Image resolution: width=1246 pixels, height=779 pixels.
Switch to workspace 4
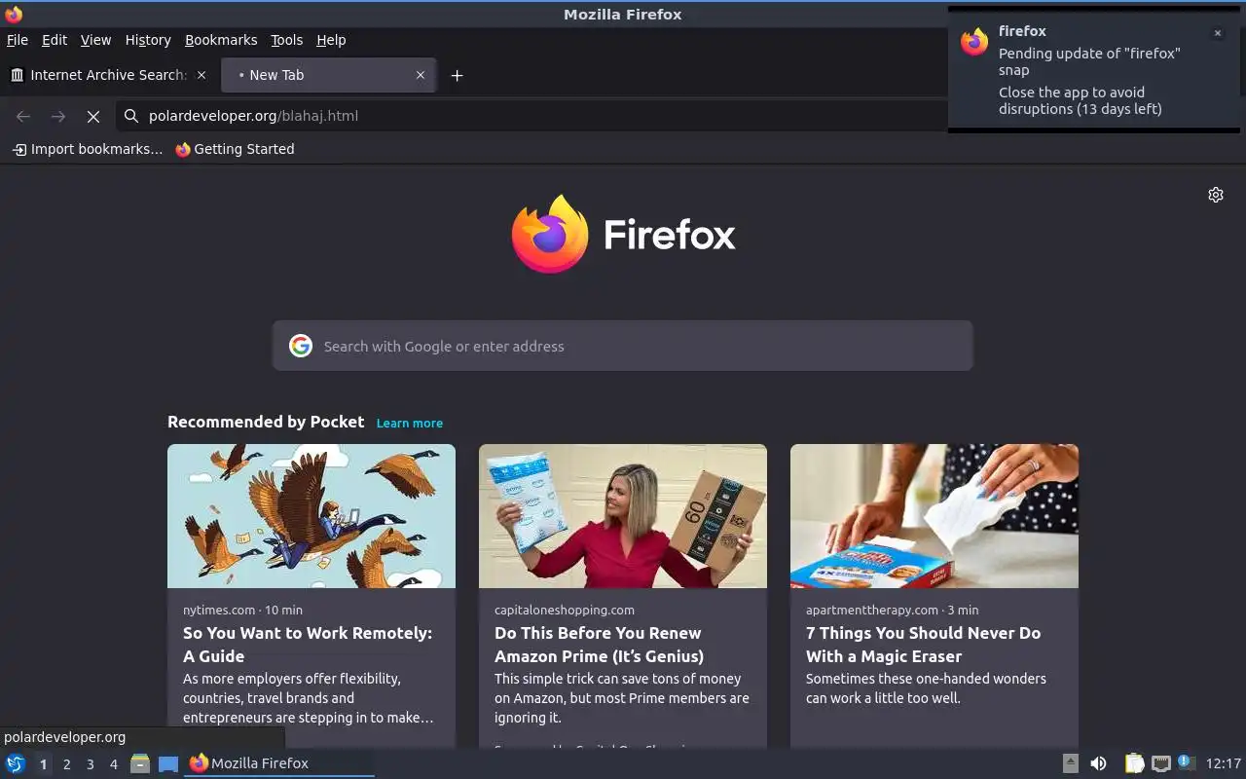pyautogui.click(x=114, y=764)
